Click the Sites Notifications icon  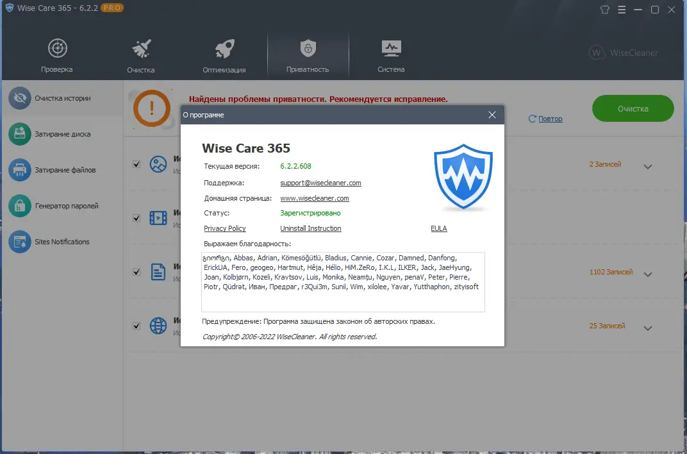coord(20,242)
